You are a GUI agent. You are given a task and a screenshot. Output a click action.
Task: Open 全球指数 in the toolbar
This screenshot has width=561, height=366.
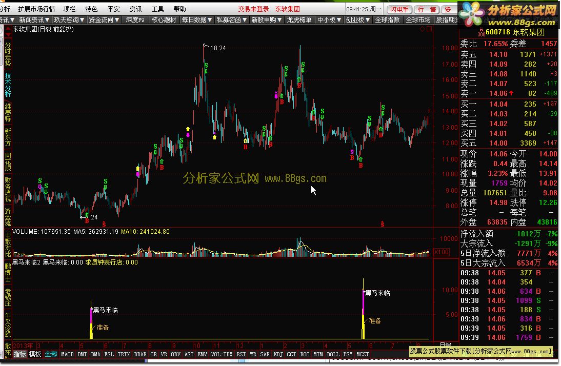coord(387,19)
